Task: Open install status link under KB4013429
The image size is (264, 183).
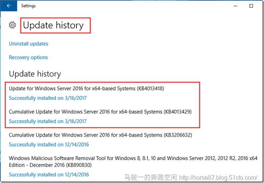Action: 48,121
